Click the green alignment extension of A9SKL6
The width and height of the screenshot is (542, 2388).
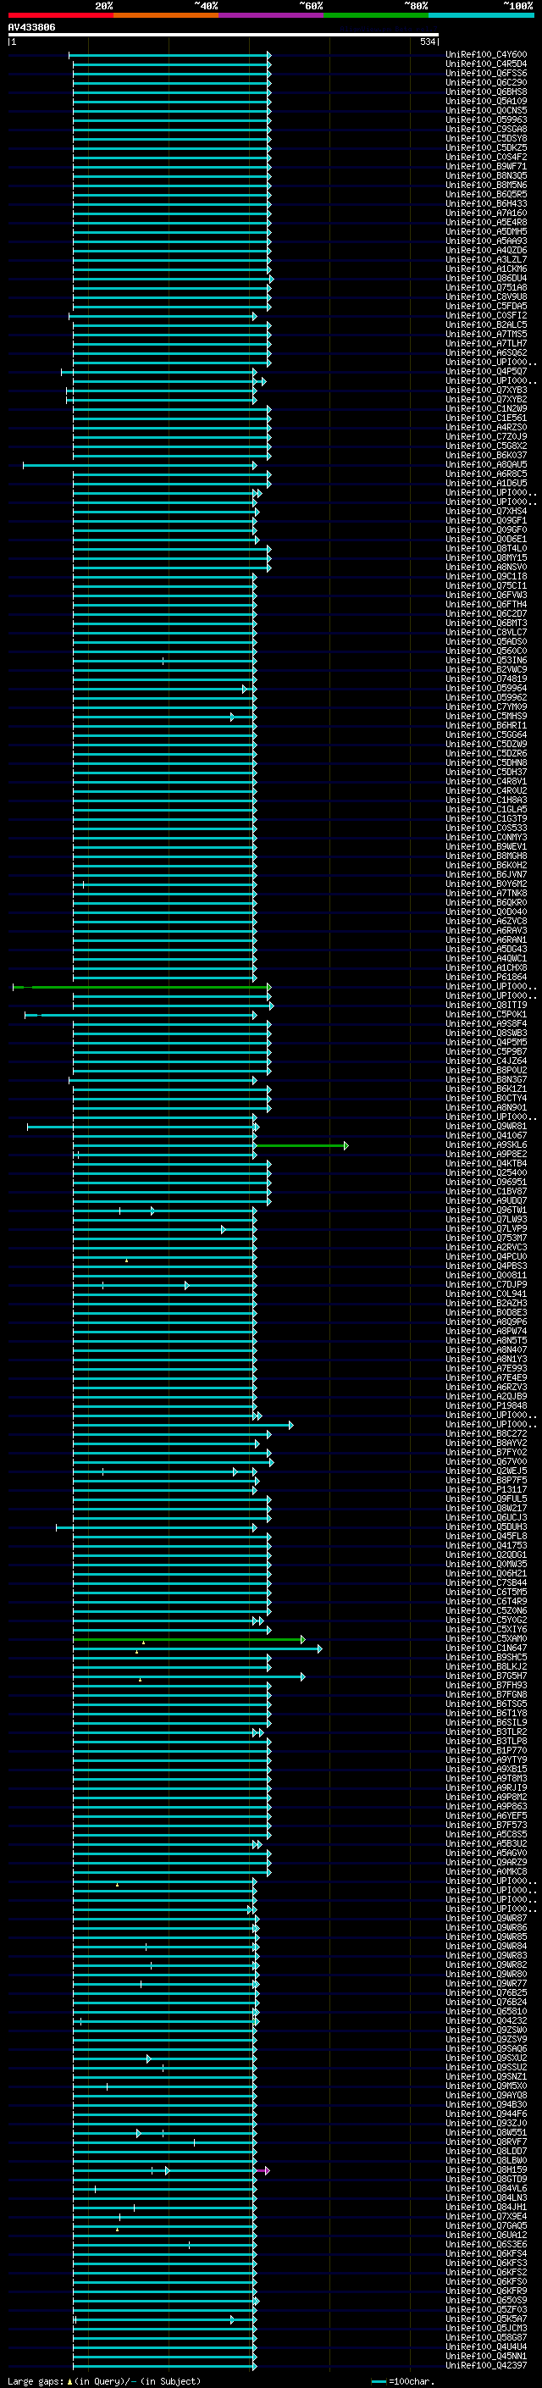click(x=301, y=1146)
